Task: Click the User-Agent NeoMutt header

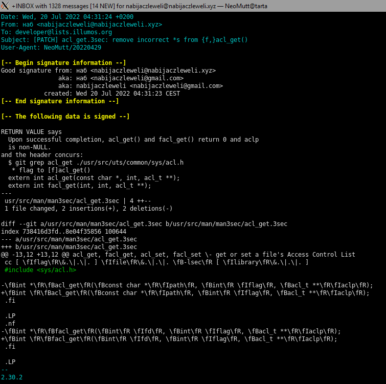Action: (51, 47)
